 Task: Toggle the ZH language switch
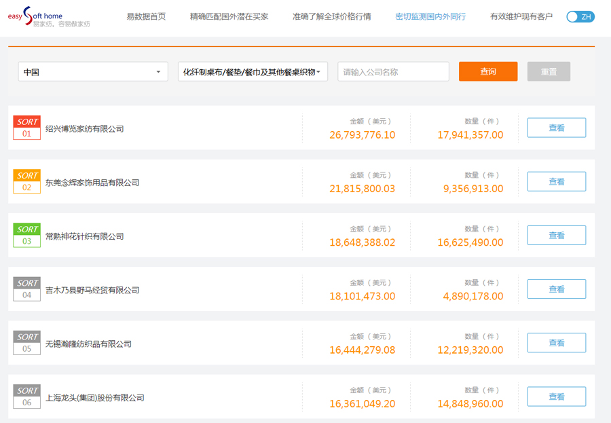click(580, 17)
